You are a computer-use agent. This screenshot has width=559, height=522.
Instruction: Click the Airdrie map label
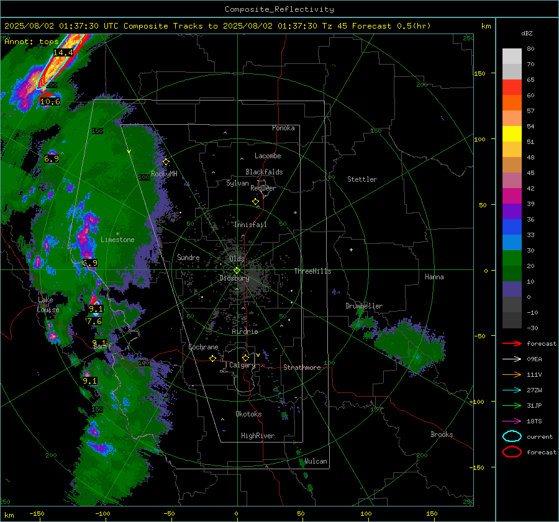(x=245, y=331)
